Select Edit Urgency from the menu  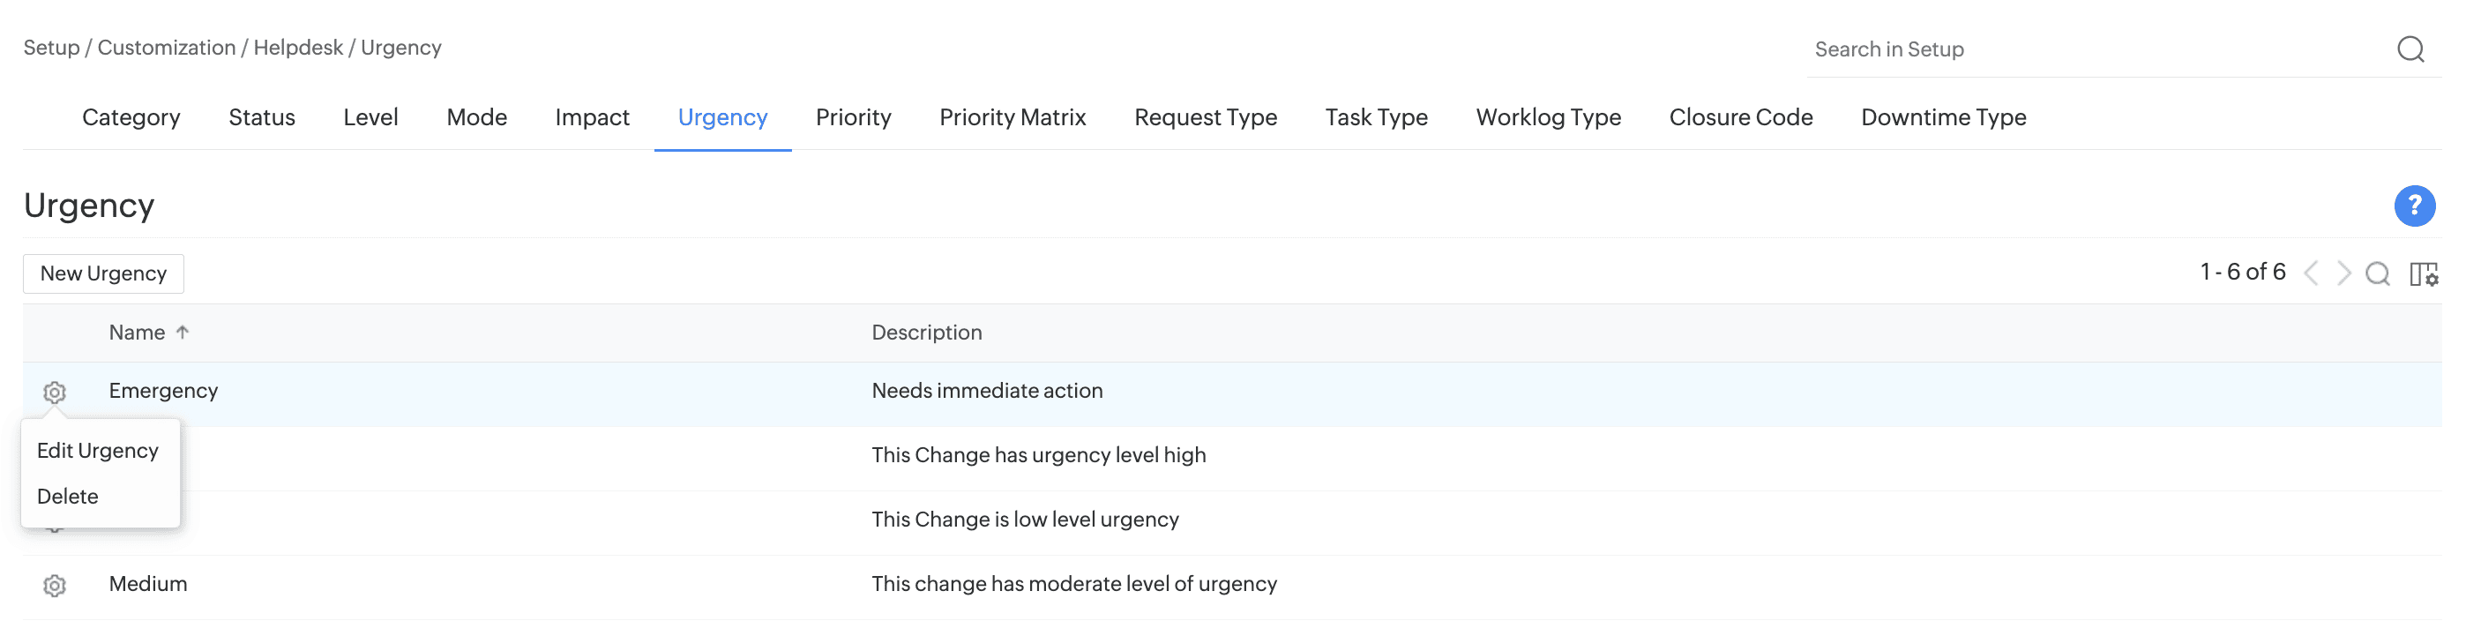[98, 451]
